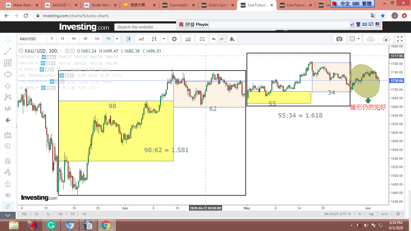Choose the 3y date range
This screenshot has width=411, height=231.
coord(36,214)
